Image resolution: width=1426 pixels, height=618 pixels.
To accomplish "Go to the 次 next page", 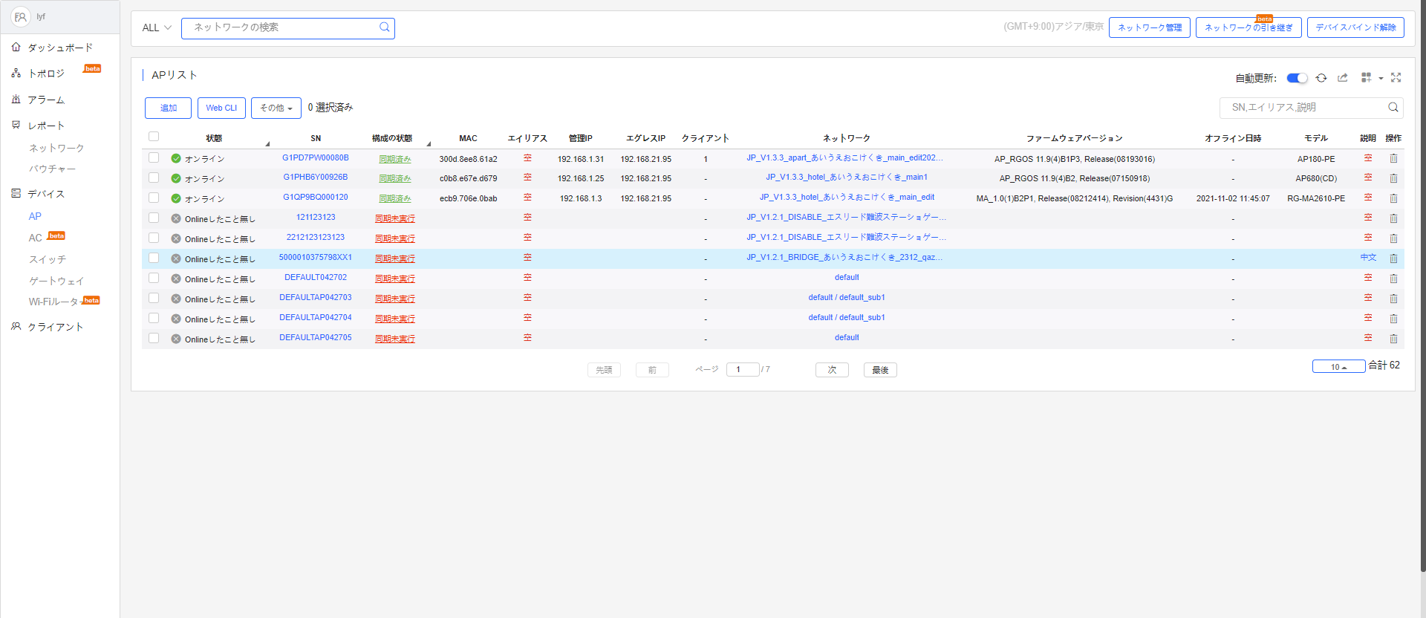I will pos(832,370).
